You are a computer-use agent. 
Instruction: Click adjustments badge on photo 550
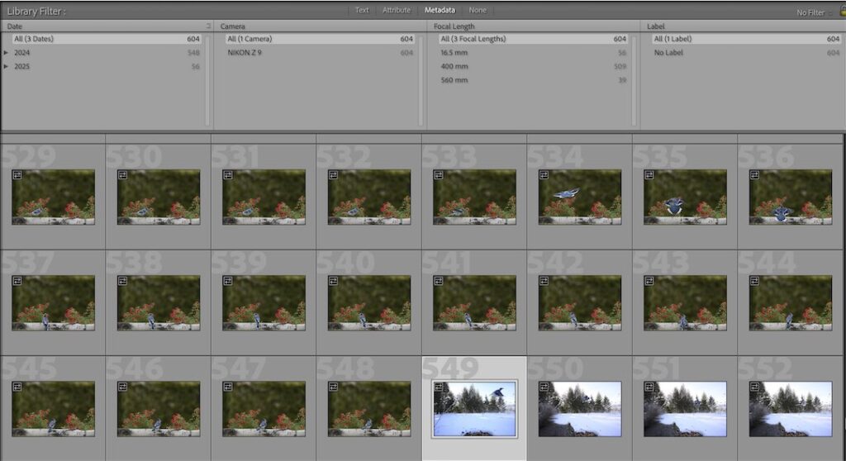(x=544, y=387)
